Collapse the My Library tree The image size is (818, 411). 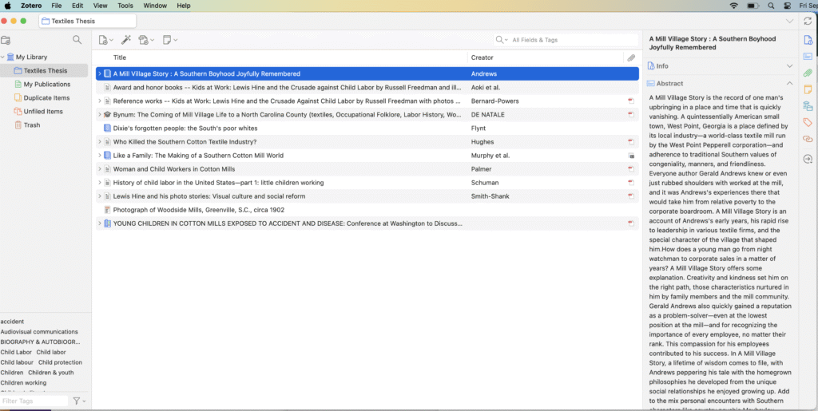pos(3,57)
